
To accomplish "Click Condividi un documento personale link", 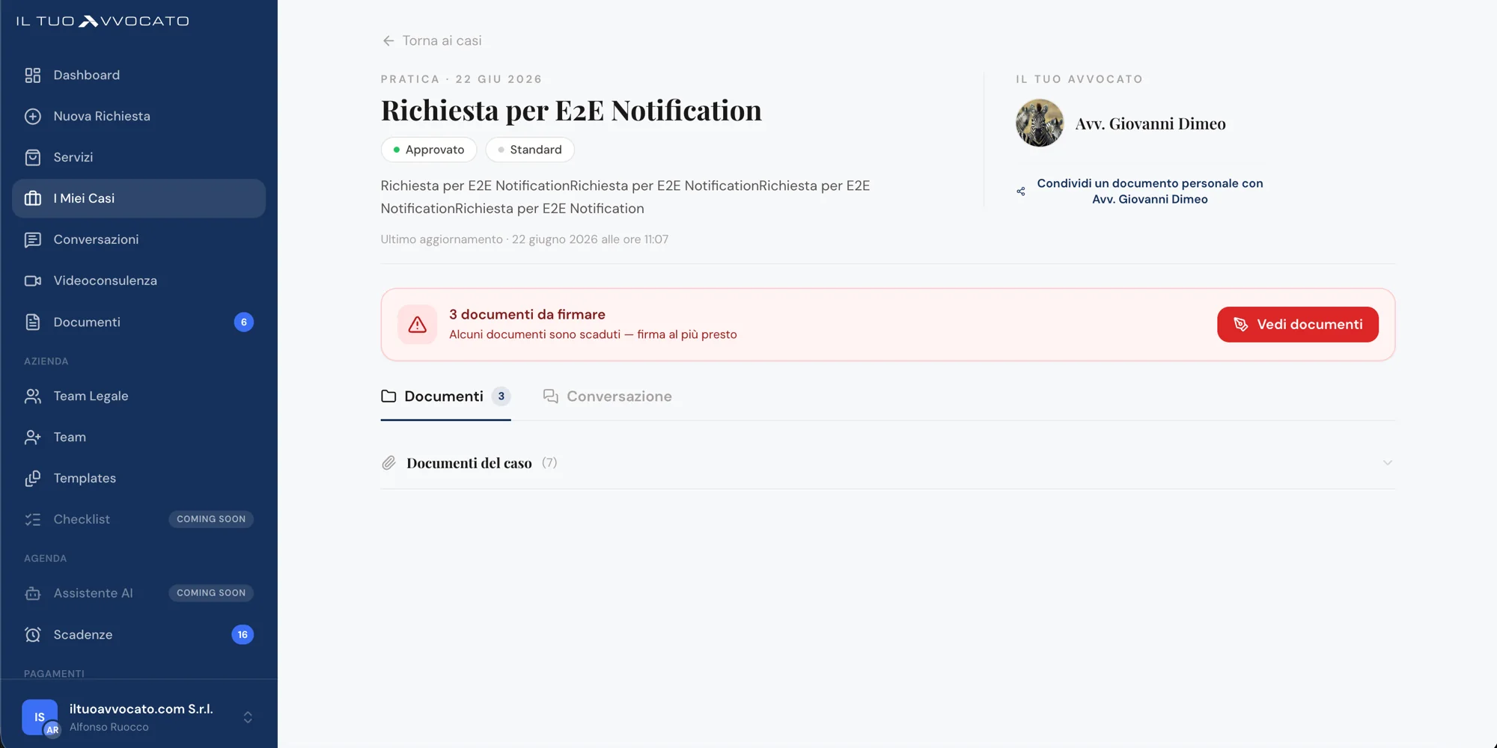I will click(1150, 191).
